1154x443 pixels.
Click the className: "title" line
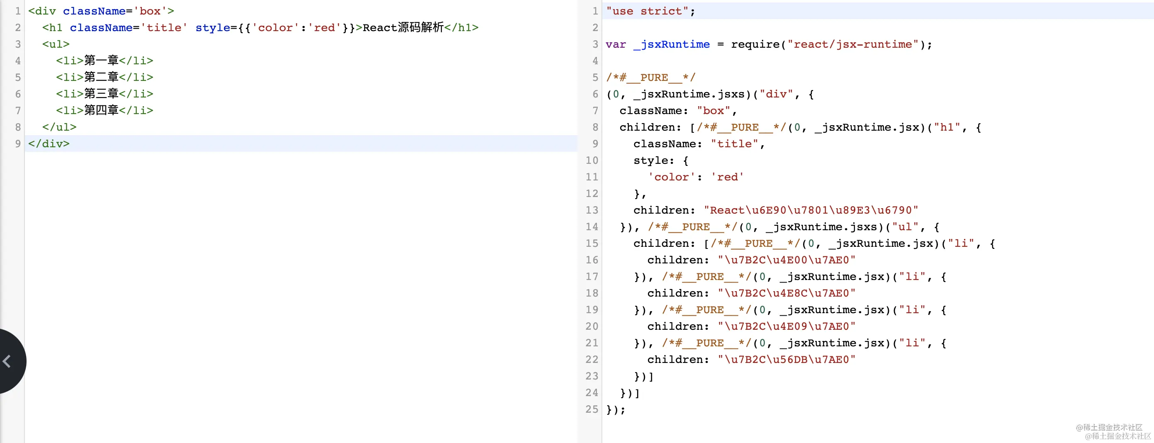(x=699, y=144)
